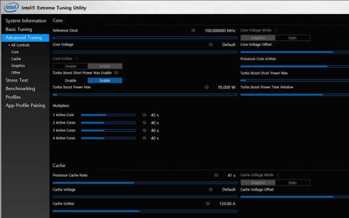Open Profiles section

point(13,97)
